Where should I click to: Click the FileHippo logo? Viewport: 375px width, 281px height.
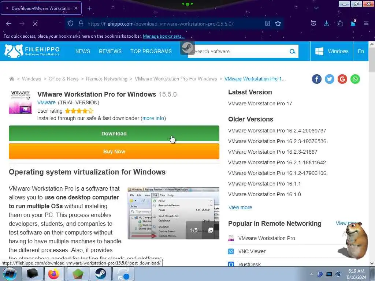tap(32, 51)
